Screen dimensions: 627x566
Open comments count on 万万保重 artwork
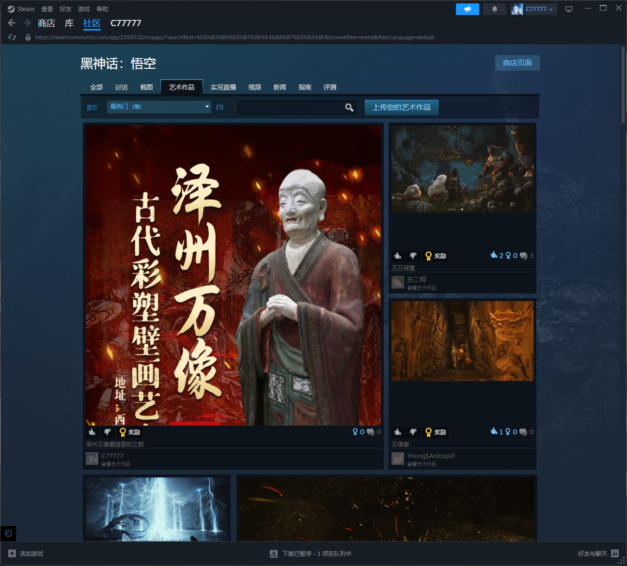527,256
